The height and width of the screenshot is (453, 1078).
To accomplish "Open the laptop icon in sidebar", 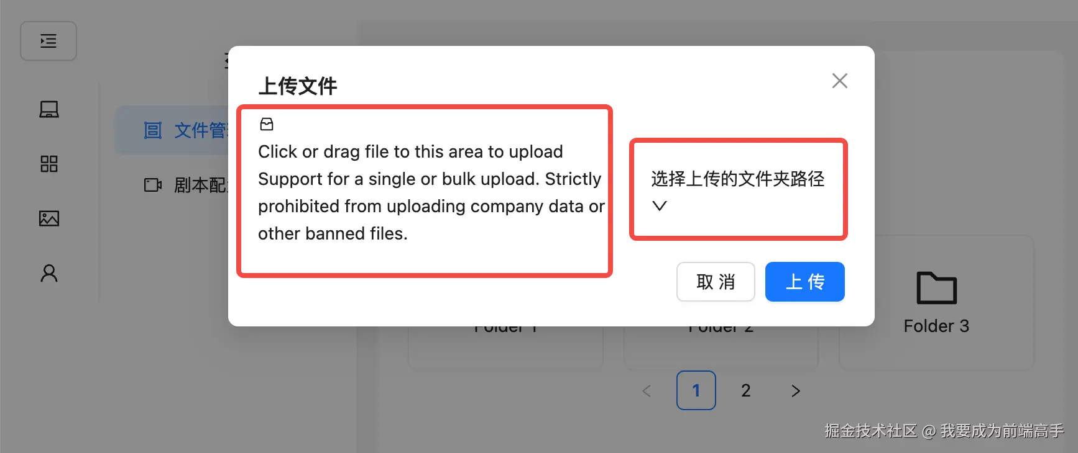I will (x=49, y=109).
